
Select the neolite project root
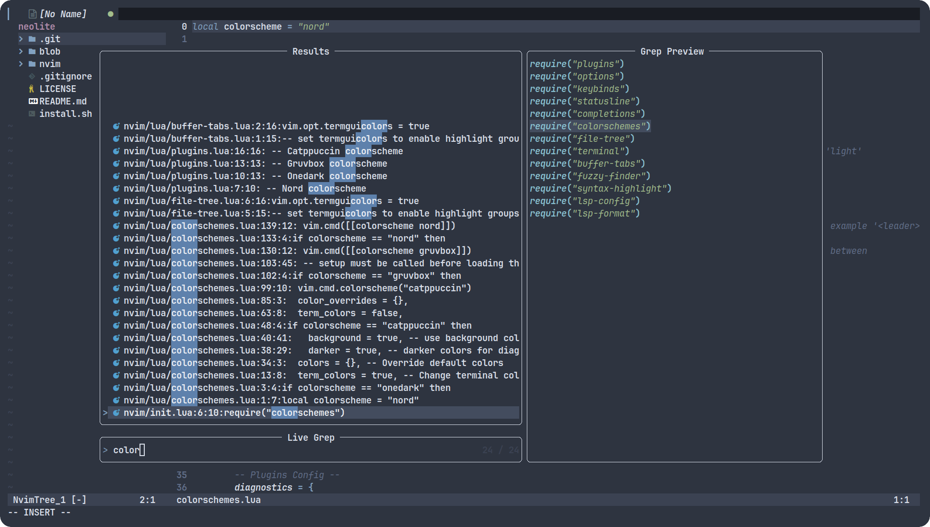pyautogui.click(x=36, y=26)
